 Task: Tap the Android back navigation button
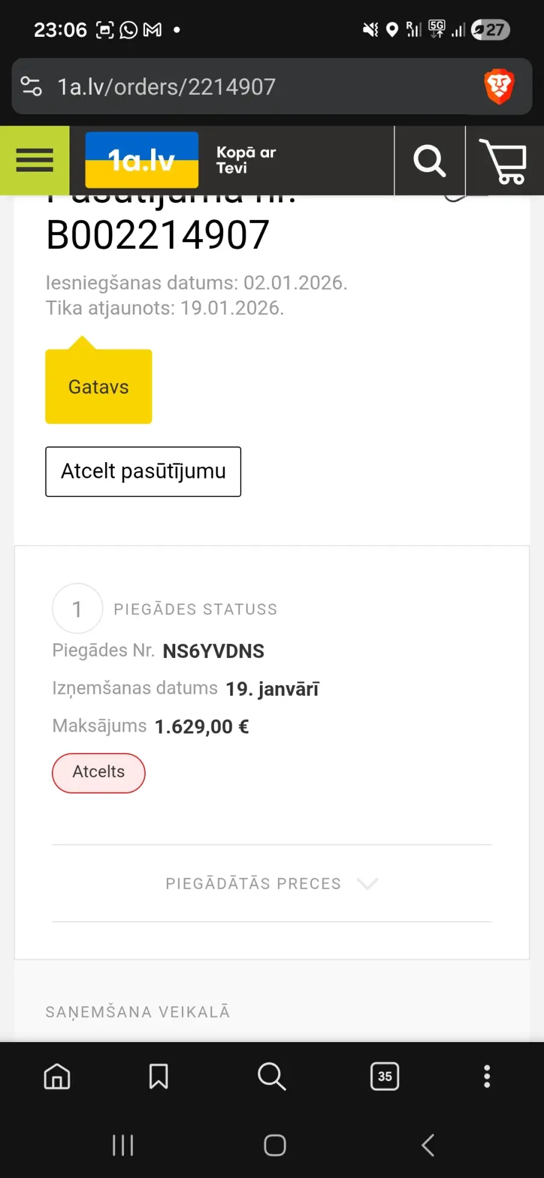pyautogui.click(x=428, y=1145)
